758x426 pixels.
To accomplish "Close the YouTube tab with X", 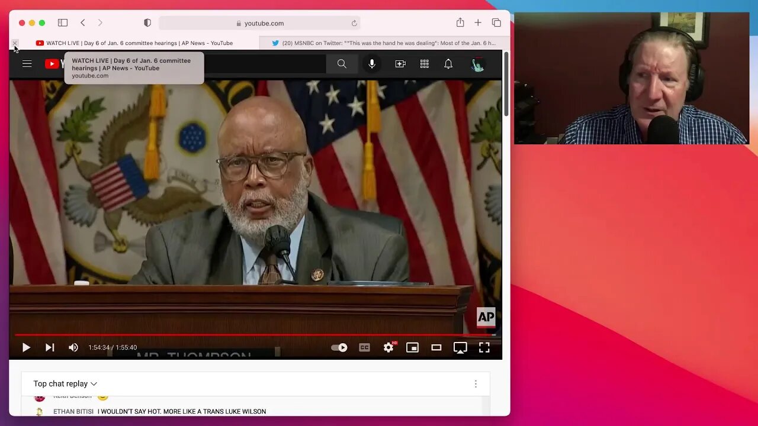I will pos(15,43).
